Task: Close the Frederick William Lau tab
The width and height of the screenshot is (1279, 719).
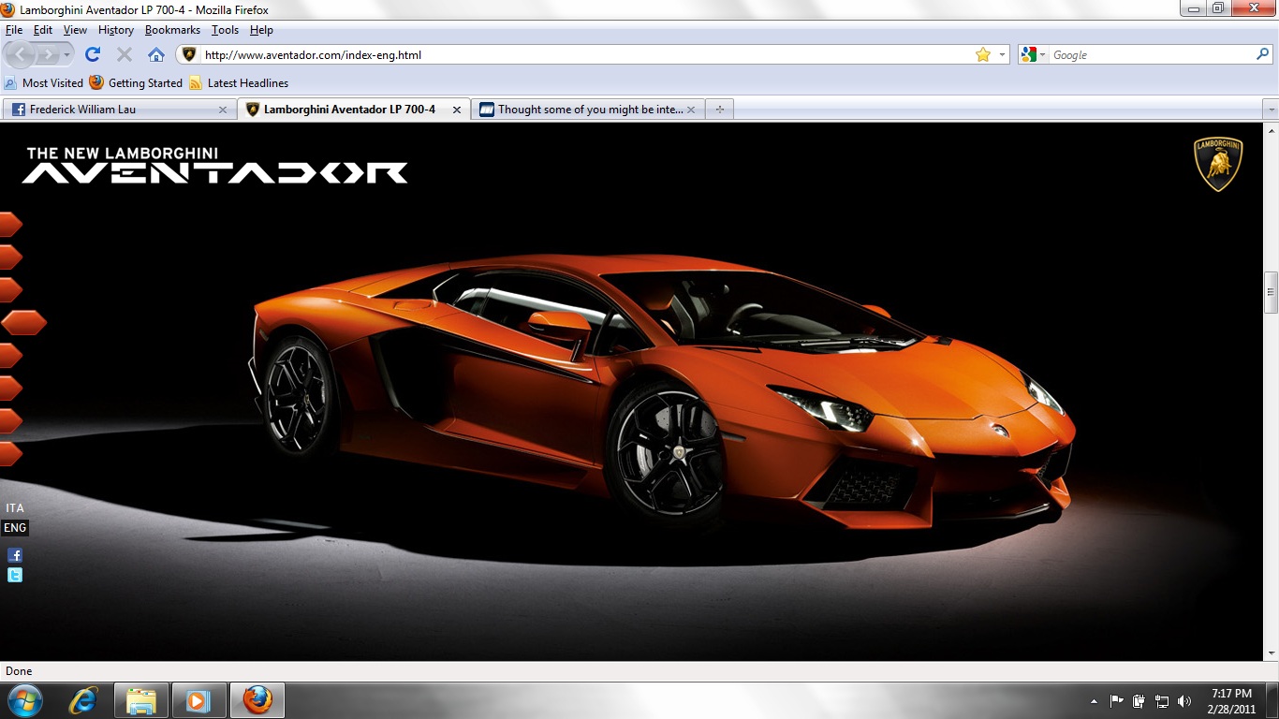Action: coord(223,110)
